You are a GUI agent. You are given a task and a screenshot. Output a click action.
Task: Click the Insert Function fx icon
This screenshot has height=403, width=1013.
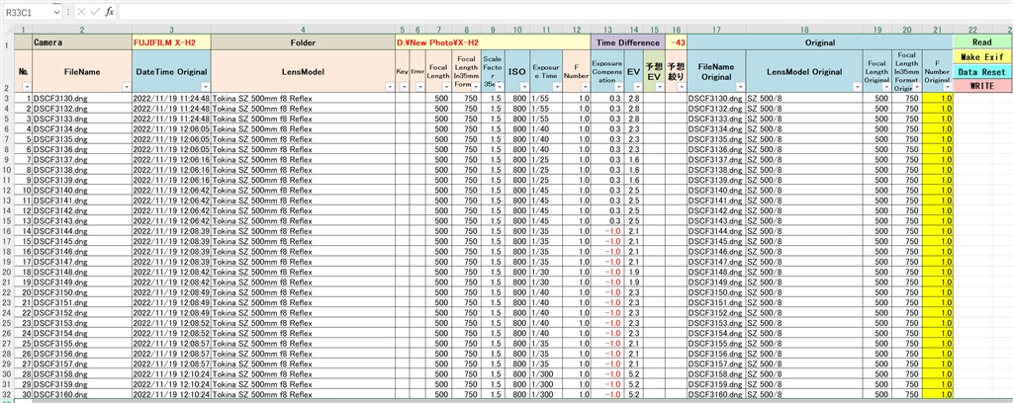coord(109,11)
